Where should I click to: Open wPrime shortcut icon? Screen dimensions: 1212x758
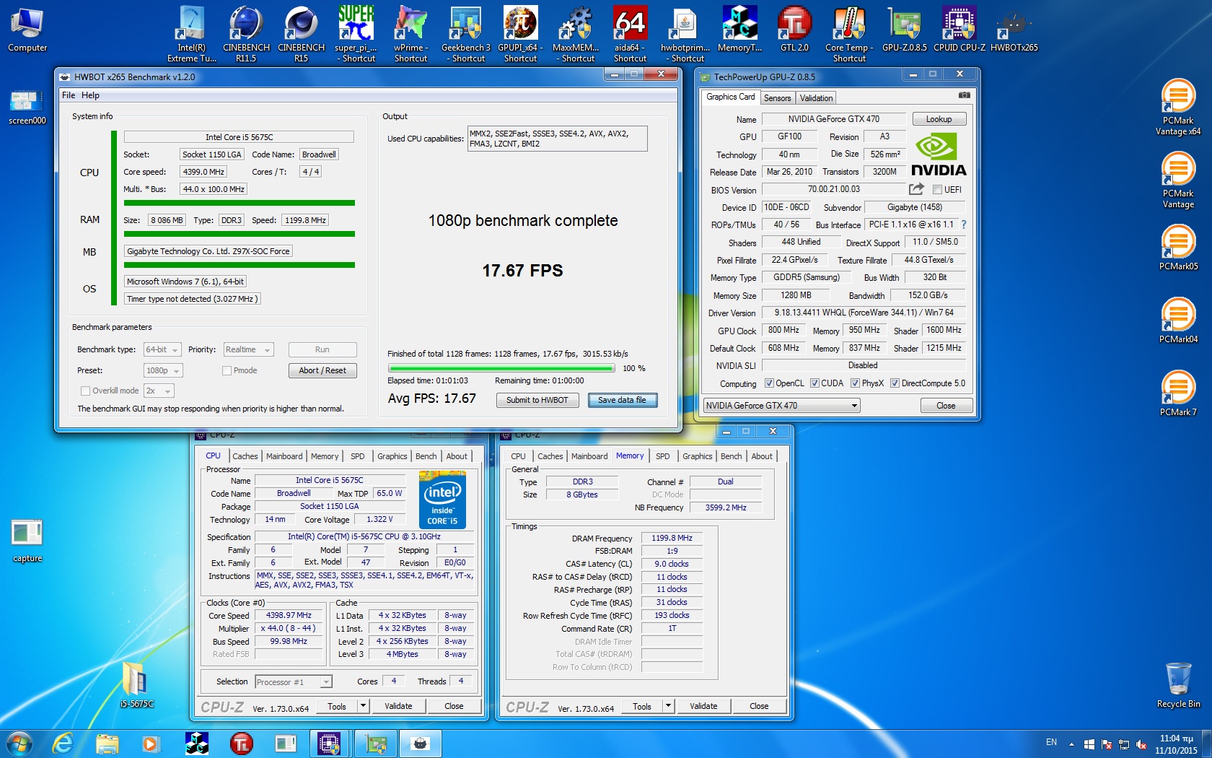point(410,33)
